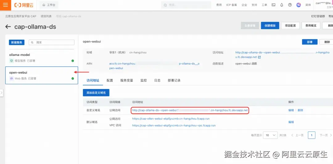Screen dimensions: 333x164
Task: Open the 企业 menu
Action: [244, 5]
